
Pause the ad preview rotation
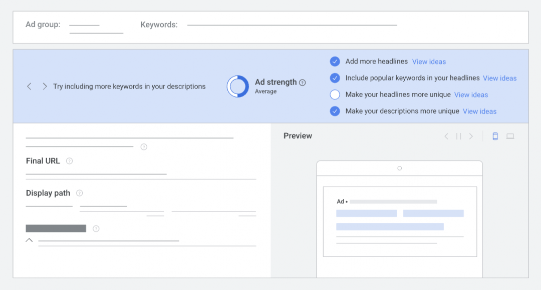tap(458, 136)
